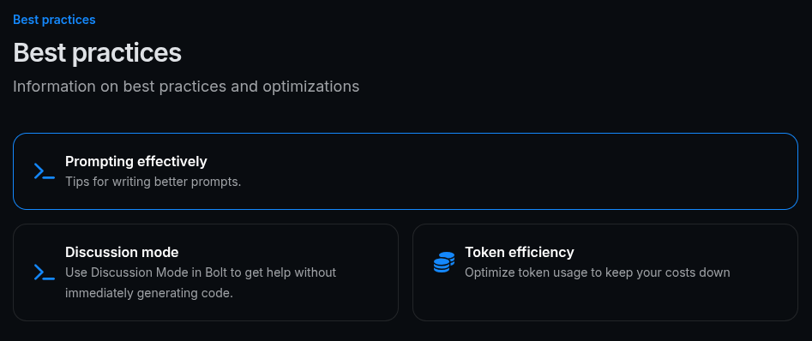Image resolution: width=812 pixels, height=341 pixels.
Task: Click the large Best practices page heading
Action: point(98,52)
